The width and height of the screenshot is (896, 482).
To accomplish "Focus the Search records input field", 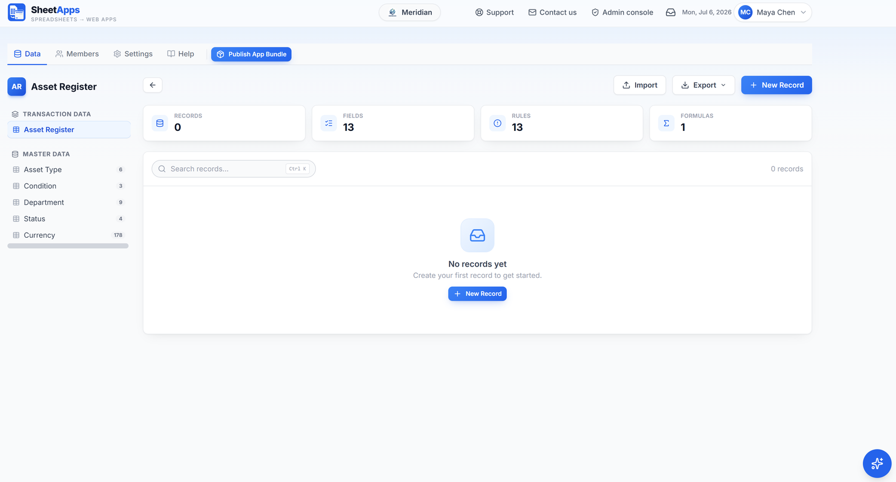I will click(x=234, y=169).
